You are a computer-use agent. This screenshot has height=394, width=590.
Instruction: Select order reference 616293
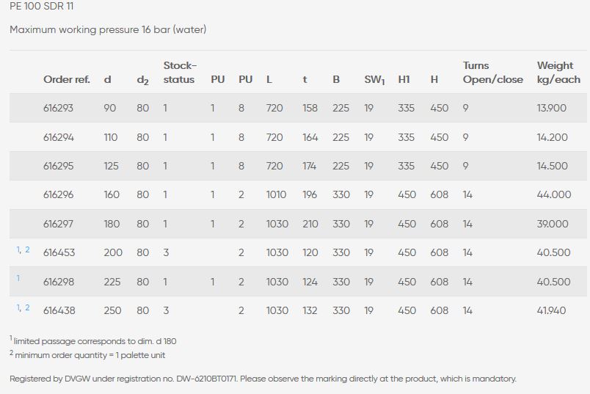tap(59, 108)
